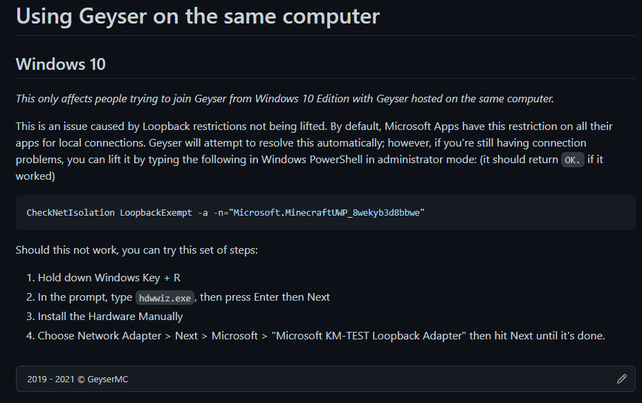This screenshot has width=642, height=403.
Task: Click the inline hdwwiz.exe code snippet
Action: (166, 297)
